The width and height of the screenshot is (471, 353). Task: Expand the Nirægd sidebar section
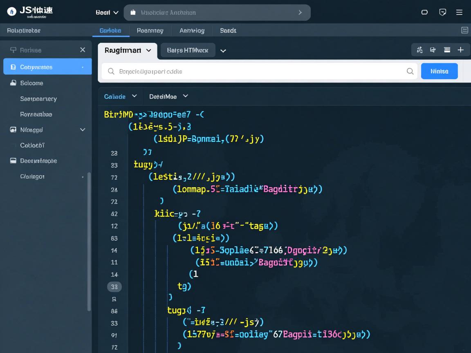(83, 130)
